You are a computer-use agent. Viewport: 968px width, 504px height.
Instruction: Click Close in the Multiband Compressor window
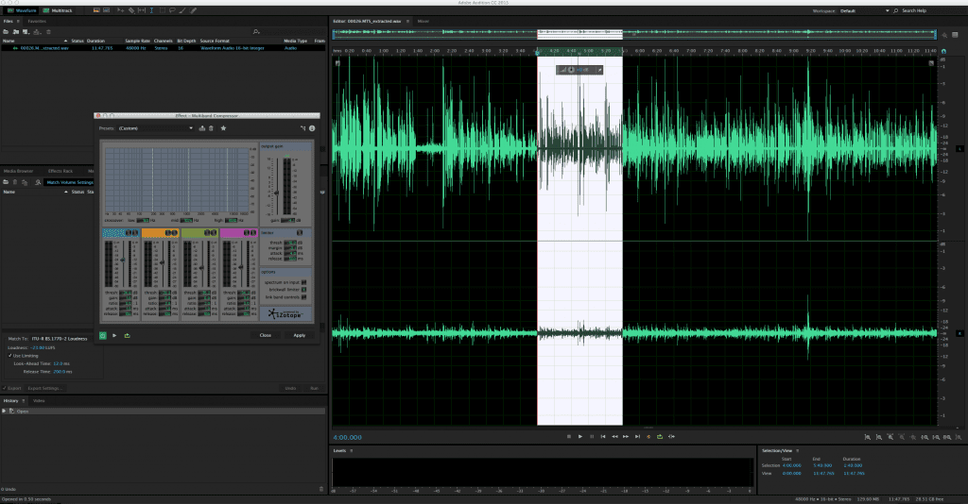point(266,335)
